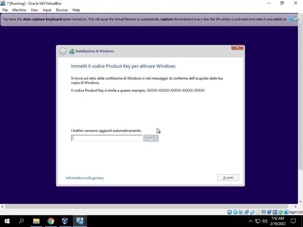Click the keyboard capture arrow icon
Viewport: 303px width, 227px height.
coord(286,212)
